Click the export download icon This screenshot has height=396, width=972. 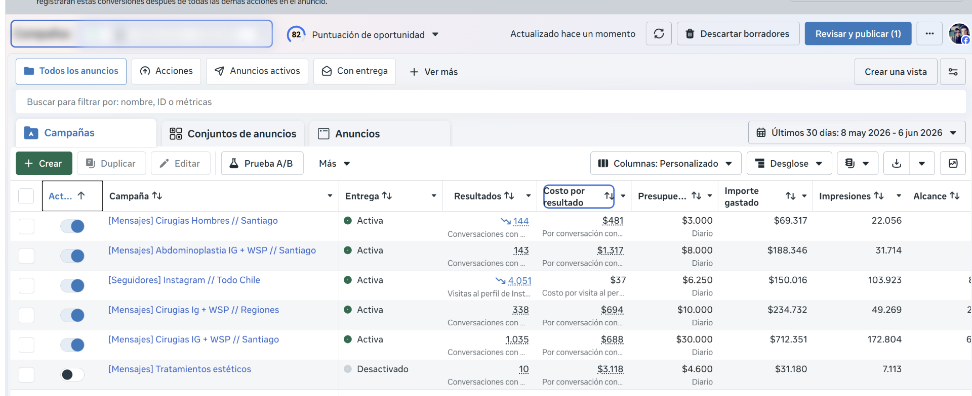[x=897, y=164]
